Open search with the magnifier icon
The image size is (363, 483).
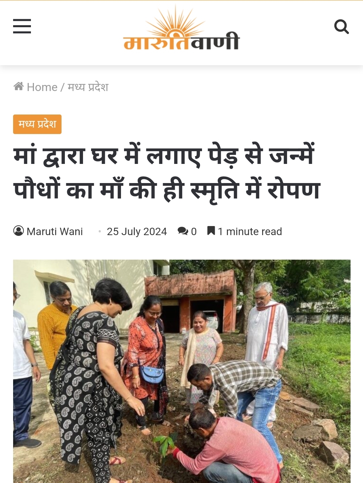[341, 27]
